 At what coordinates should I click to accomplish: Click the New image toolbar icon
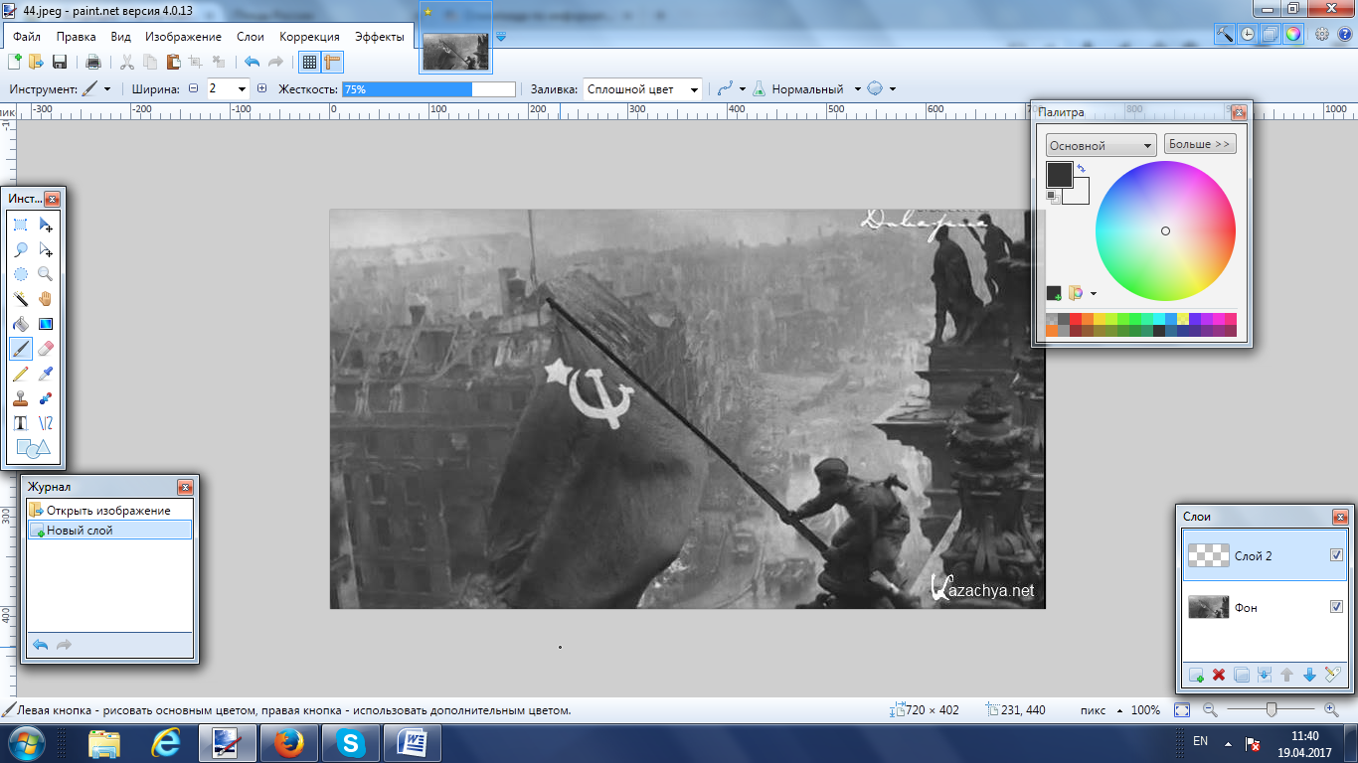[x=14, y=62]
